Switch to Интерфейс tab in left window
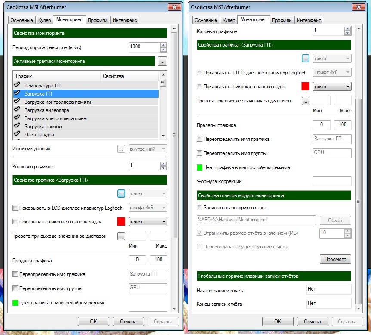The height and width of the screenshot is (335, 371). 125,20
